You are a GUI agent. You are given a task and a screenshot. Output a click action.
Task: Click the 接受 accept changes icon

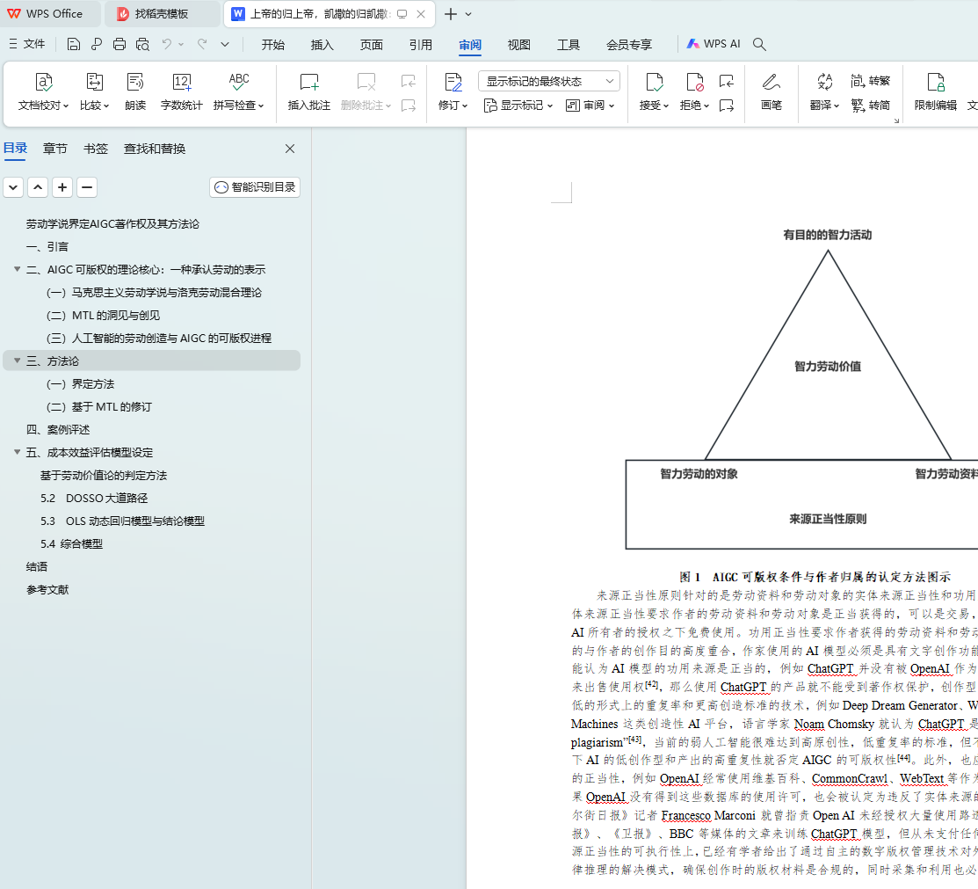point(654,83)
